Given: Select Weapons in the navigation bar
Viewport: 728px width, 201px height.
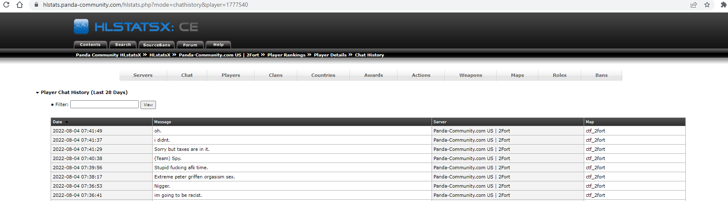Looking at the screenshot, I should (x=470, y=75).
